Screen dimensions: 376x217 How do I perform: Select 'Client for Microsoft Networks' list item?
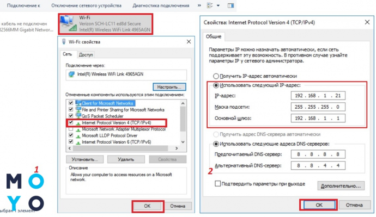pyautogui.click(x=107, y=103)
